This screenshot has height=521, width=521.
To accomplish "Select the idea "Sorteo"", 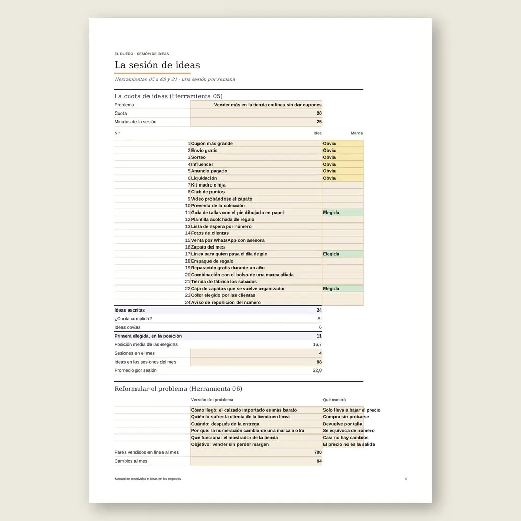I will (x=256, y=157).
